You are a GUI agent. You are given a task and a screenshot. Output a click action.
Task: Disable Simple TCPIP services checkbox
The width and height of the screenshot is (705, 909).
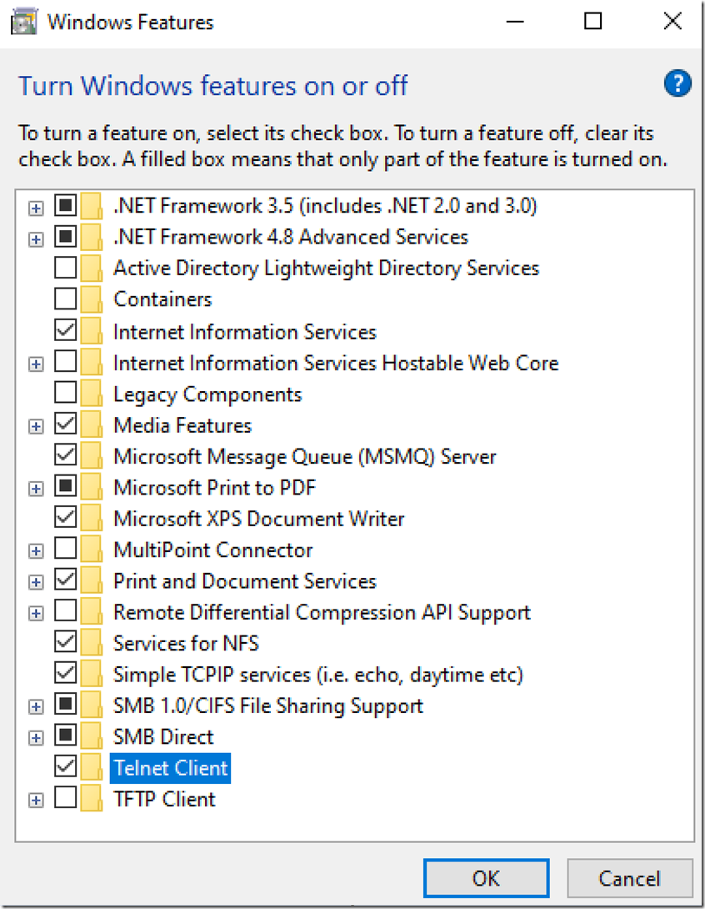point(66,674)
